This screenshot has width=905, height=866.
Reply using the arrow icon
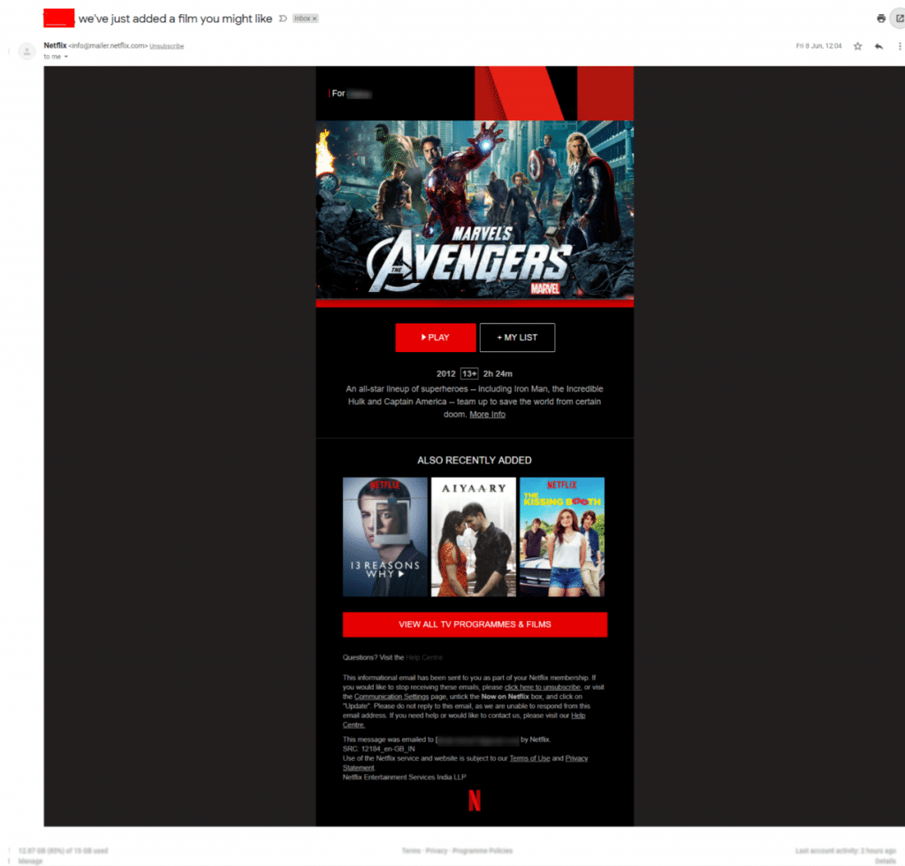[878, 46]
